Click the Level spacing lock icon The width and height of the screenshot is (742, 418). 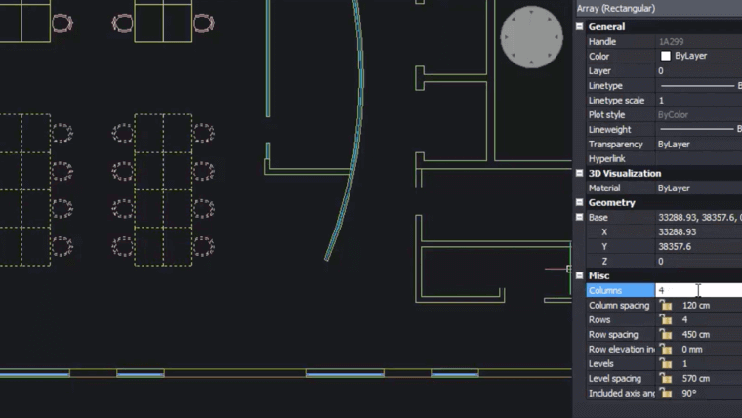click(x=667, y=379)
